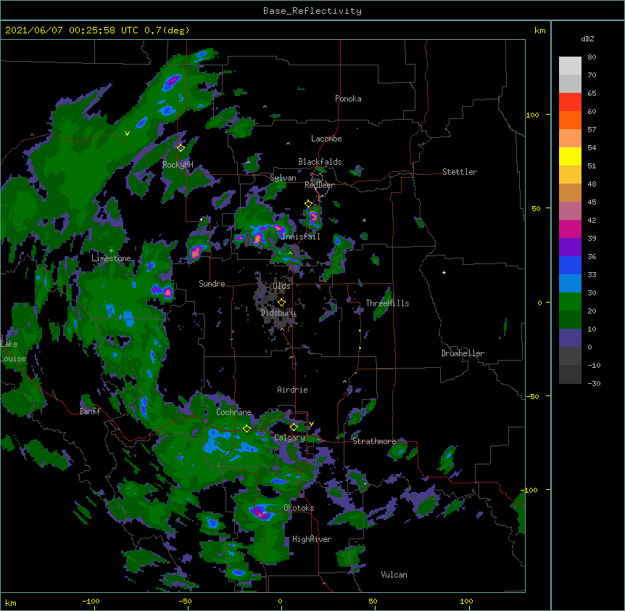Click the yellow diamond marker near RockyMH
Screen dimensions: 625x611
click(x=181, y=147)
